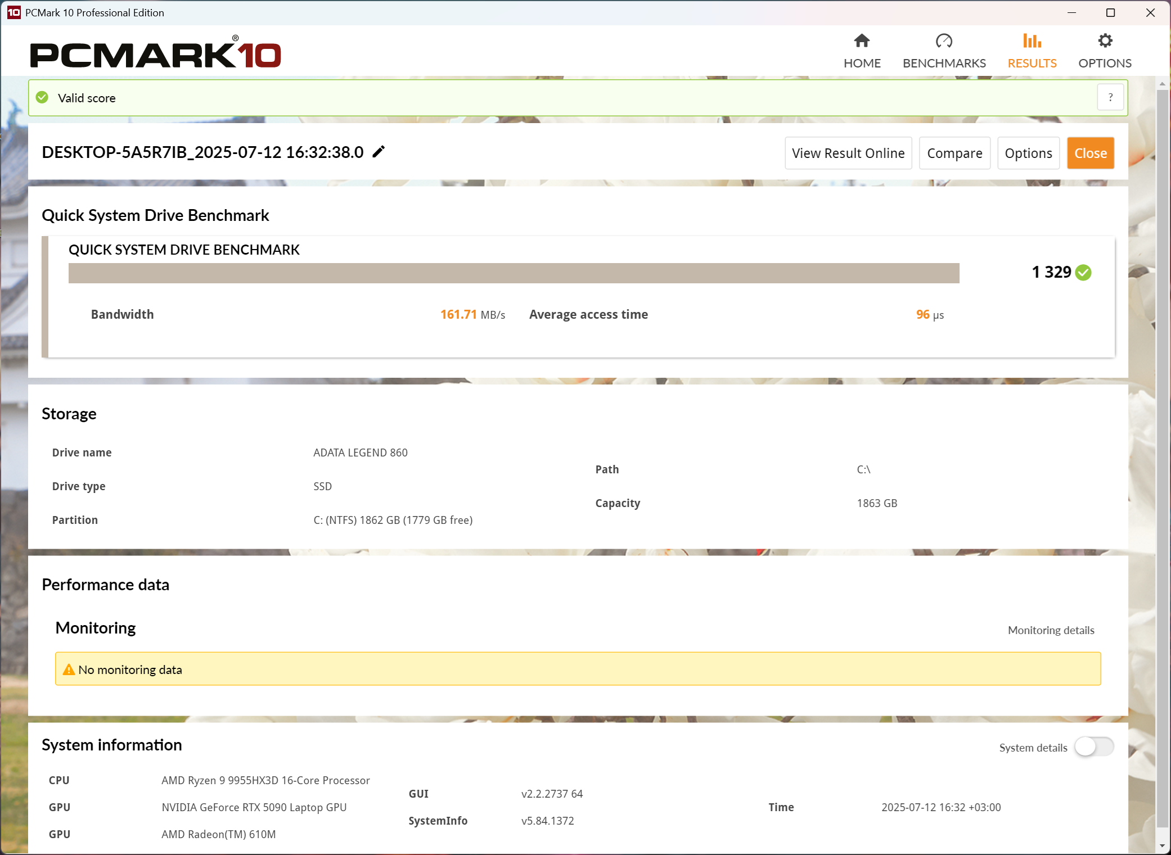Open Monitoring details link
This screenshot has width=1171, height=855.
click(x=1051, y=630)
